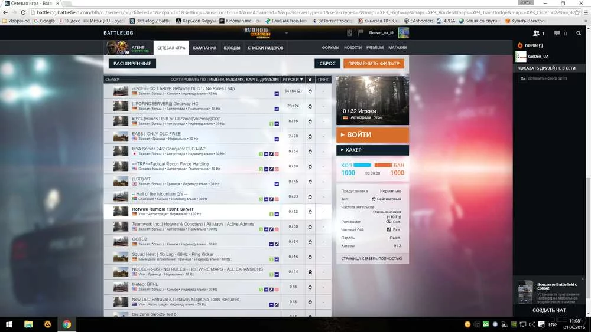Click ВОЙТИ to join server

click(372, 134)
